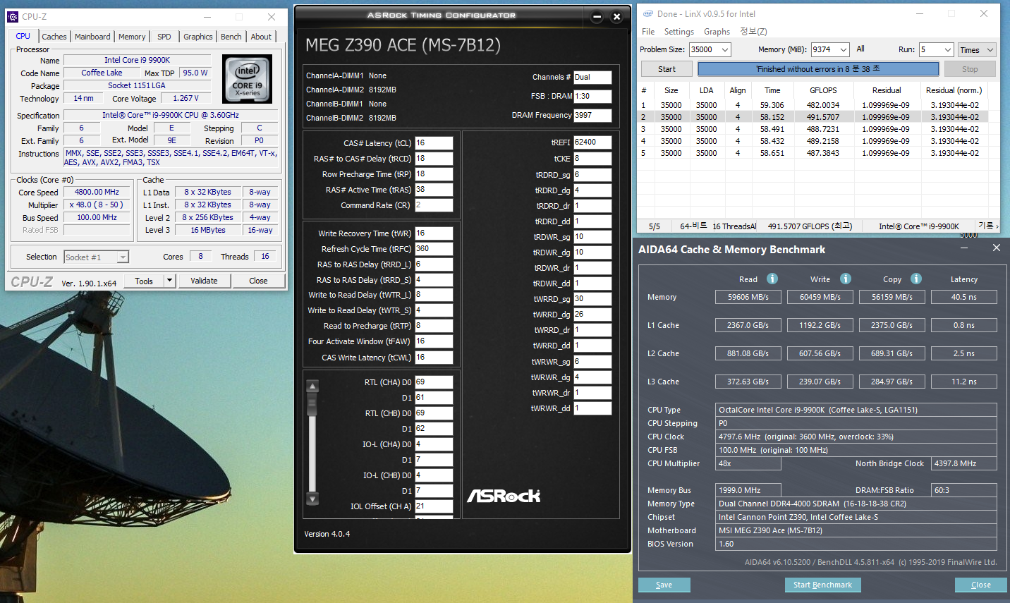The height and width of the screenshot is (603, 1010).
Task: Click the tREFI value field in ASRock
Action: pos(592,142)
